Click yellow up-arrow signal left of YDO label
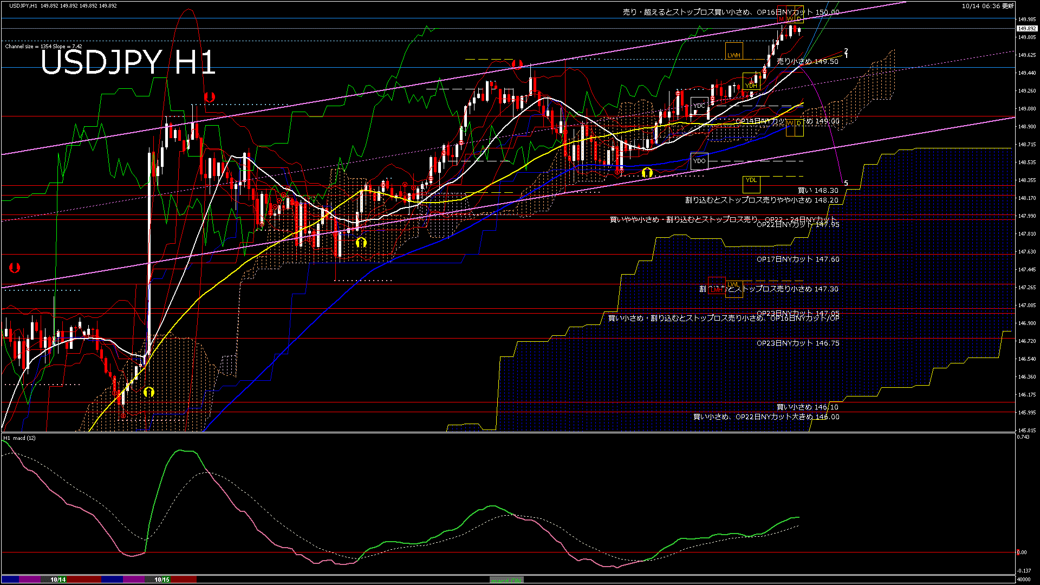Screen dimensions: 1040x585 tap(647, 173)
